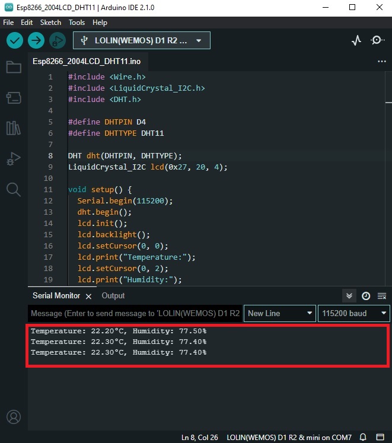Click the lcd.print("Temperature:"); line
Screen dimensions: 392x443
click(136, 257)
